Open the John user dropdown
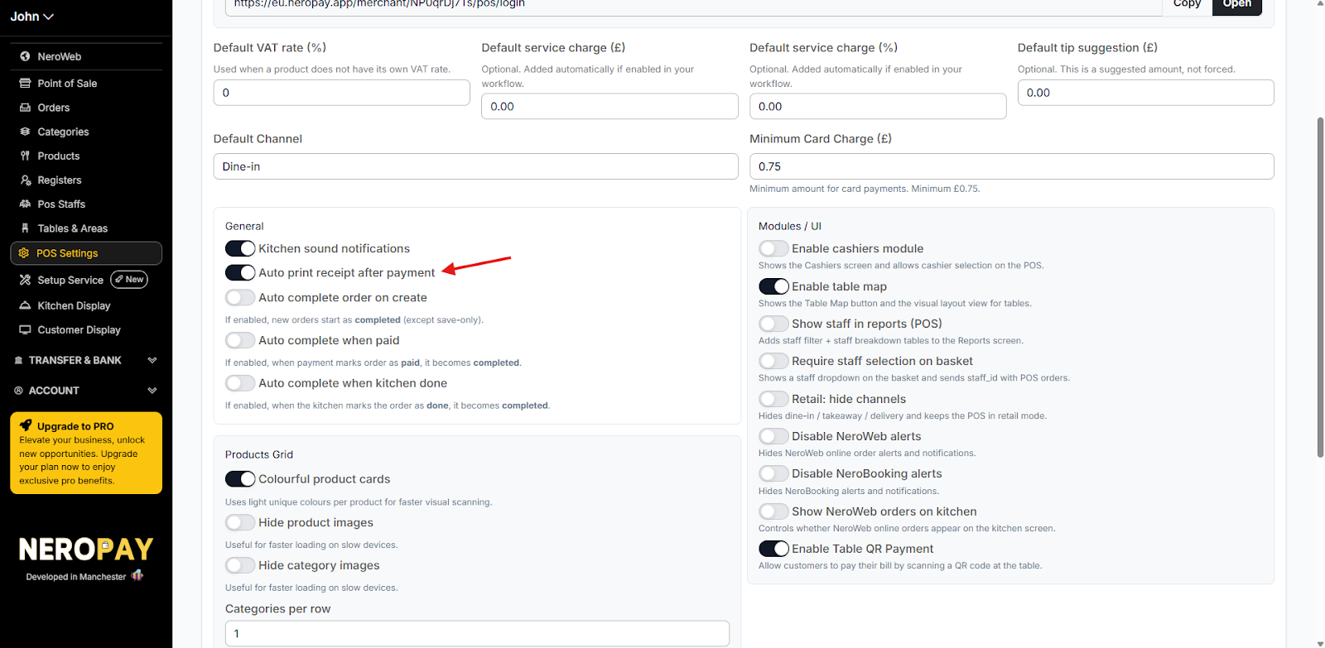Image resolution: width=1325 pixels, height=648 pixels. [x=31, y=17]
